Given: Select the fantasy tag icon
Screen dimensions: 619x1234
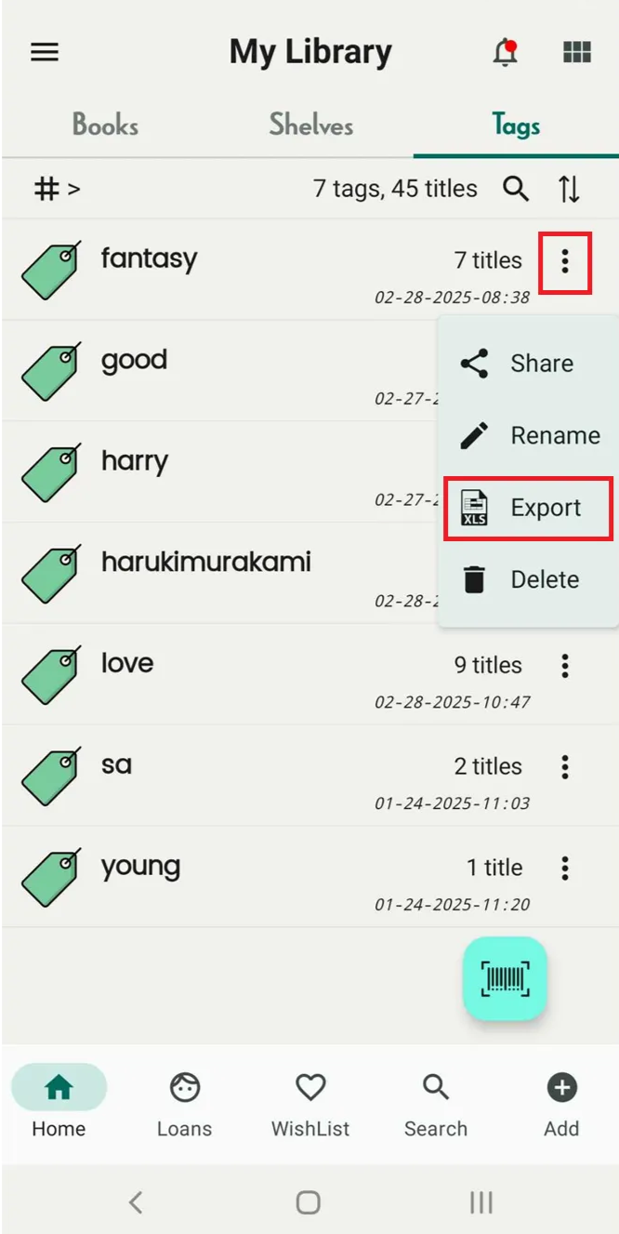Looking at the screenshot, I should (50, 270).
